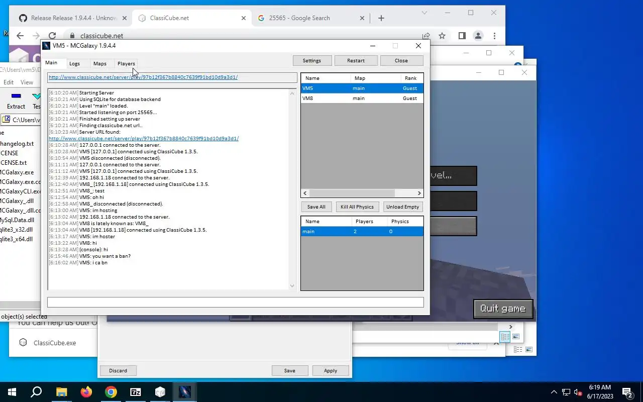This screenshot has height=402, width=643.
Task: Click the Players column header in maps table
Action: [368, 221]
